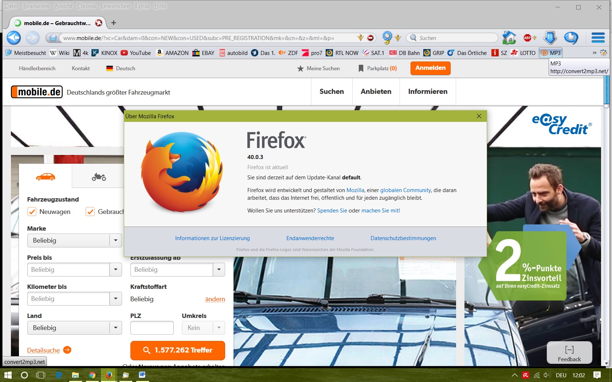Open the MP3 bookmark
This screenshot has height=382, width=612.
[x=551, y=53]
